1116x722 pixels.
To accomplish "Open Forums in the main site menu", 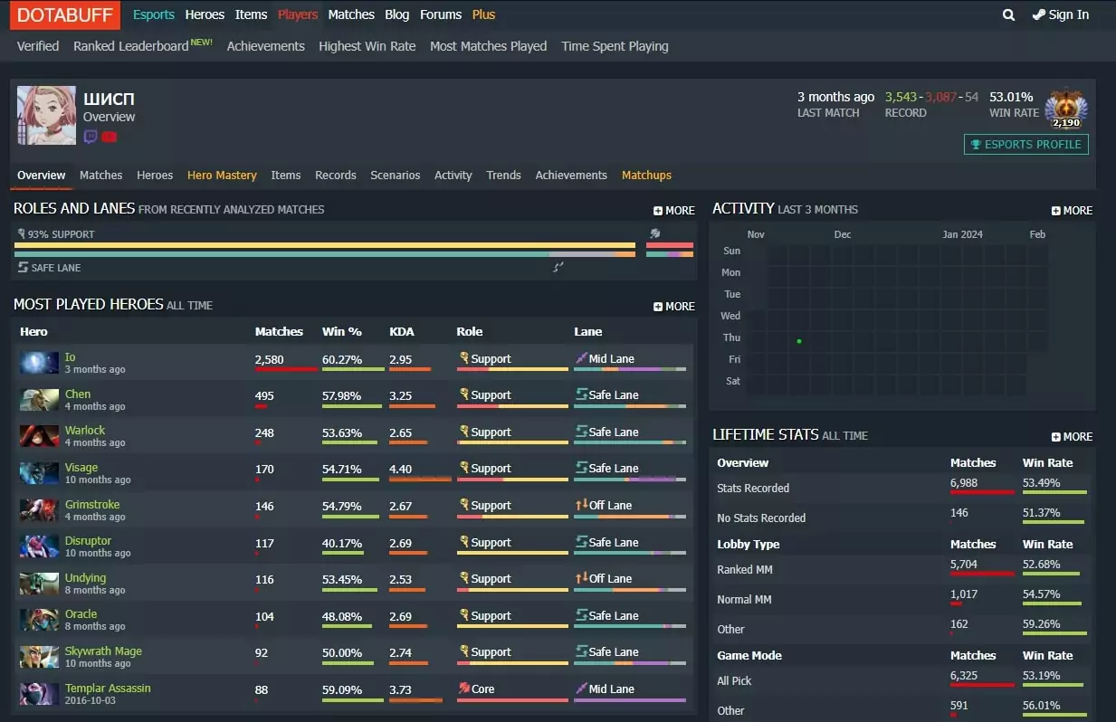I will [x=441, y=14].
